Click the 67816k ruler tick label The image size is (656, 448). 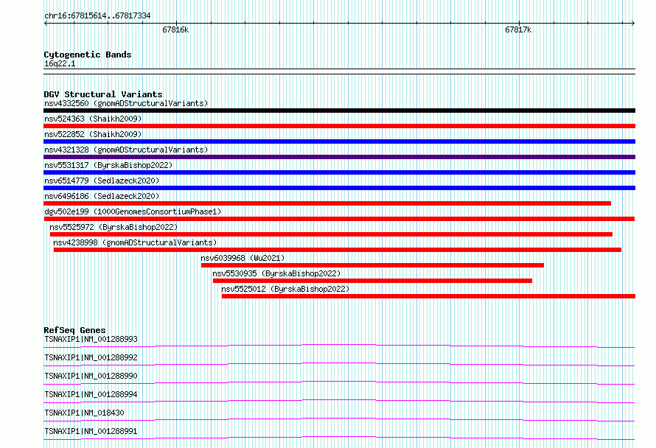click(x=175, y=30)
